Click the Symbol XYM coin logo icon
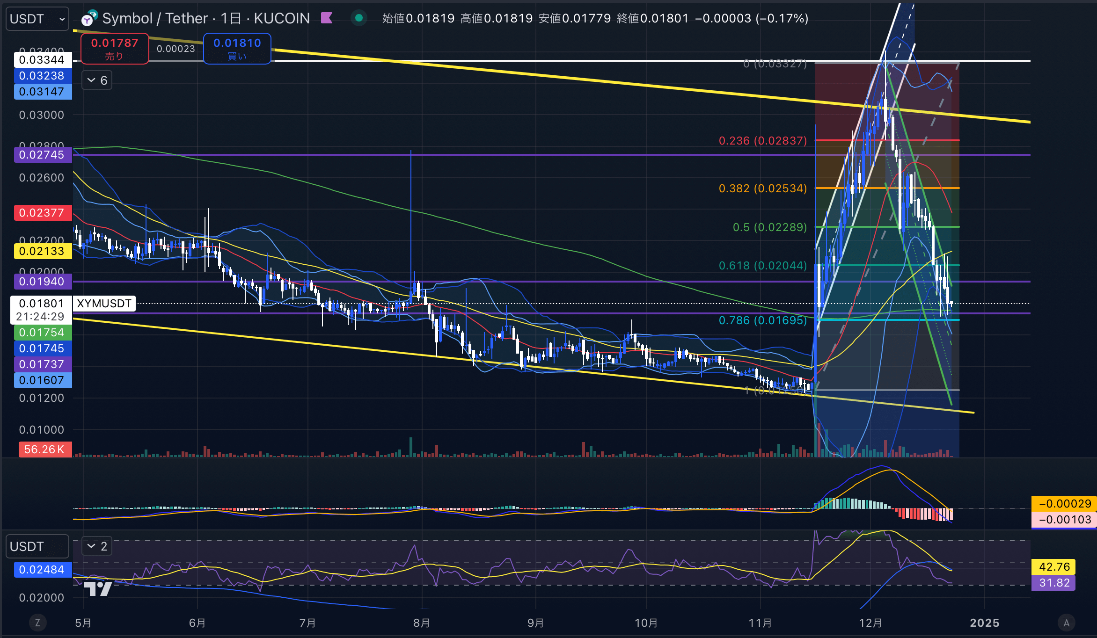1097x638 pixels. pyautogui.click(x=89, y=18)
